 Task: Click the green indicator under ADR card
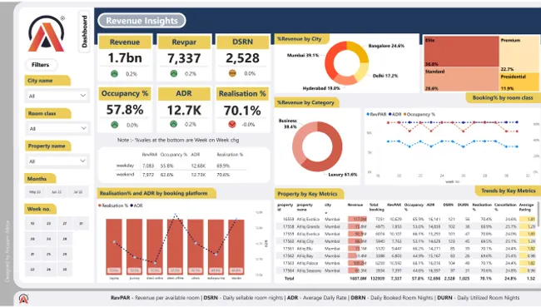(174, 124)
